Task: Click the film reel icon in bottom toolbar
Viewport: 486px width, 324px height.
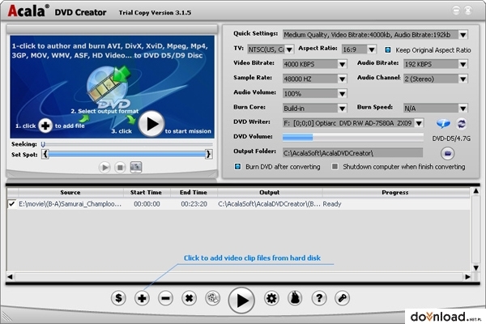Action: [213, 298]
